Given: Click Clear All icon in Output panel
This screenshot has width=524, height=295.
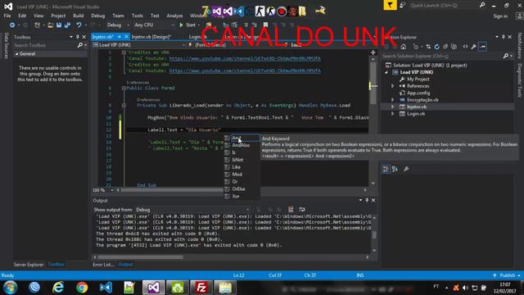Looking at the screenshot, I should pyautogui.click(x=291, y=210).
